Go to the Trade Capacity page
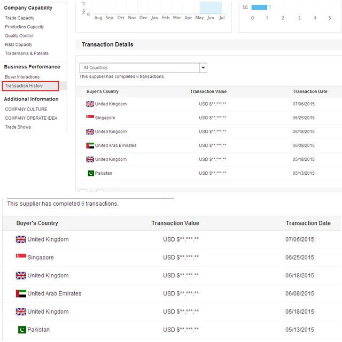The height and width of the screenshot is (342, 342). pos(20,18)
